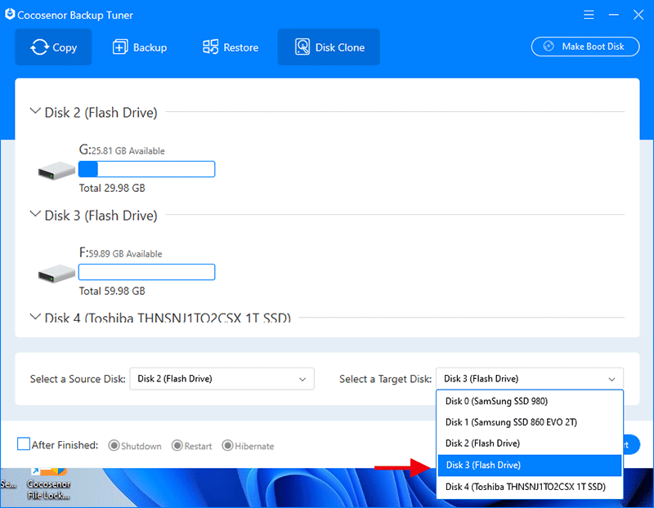Choose Disk 3 (Flash Drive) in target list
The height and width of the screenshot is (508, 654).
pos(530,465)
